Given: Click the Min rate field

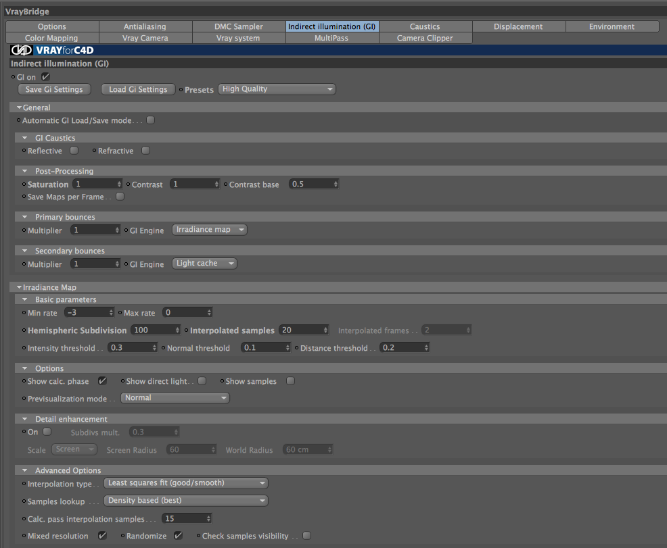Looking at the screenshot, I should (x=89, y=313).
